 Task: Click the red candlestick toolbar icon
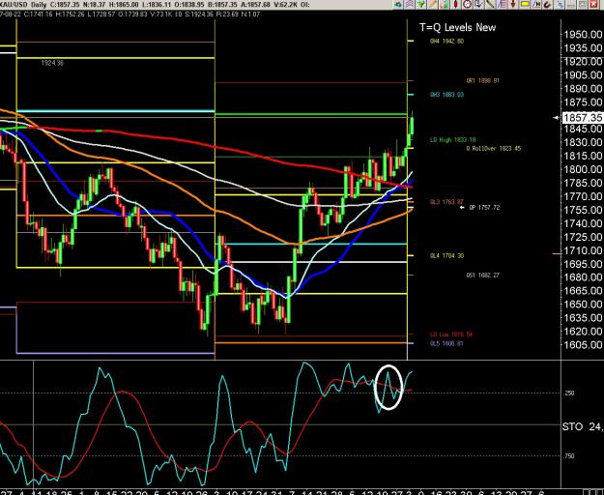point(456,4)
